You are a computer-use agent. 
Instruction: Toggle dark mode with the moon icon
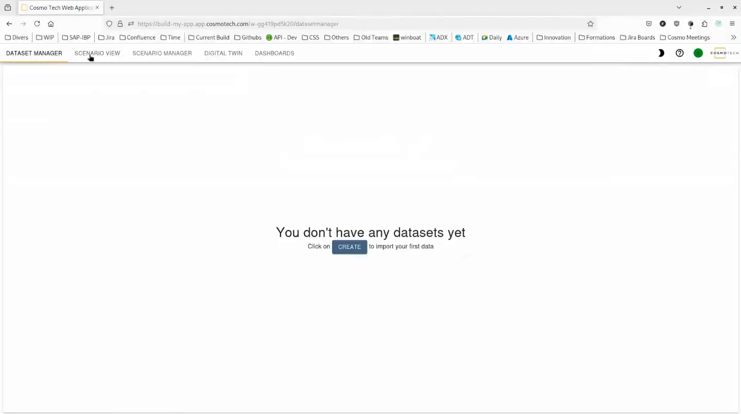(661, 53)
